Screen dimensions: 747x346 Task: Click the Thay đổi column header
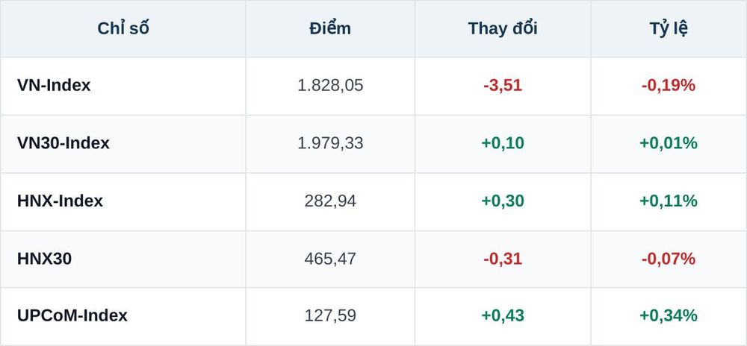(503, 28)
